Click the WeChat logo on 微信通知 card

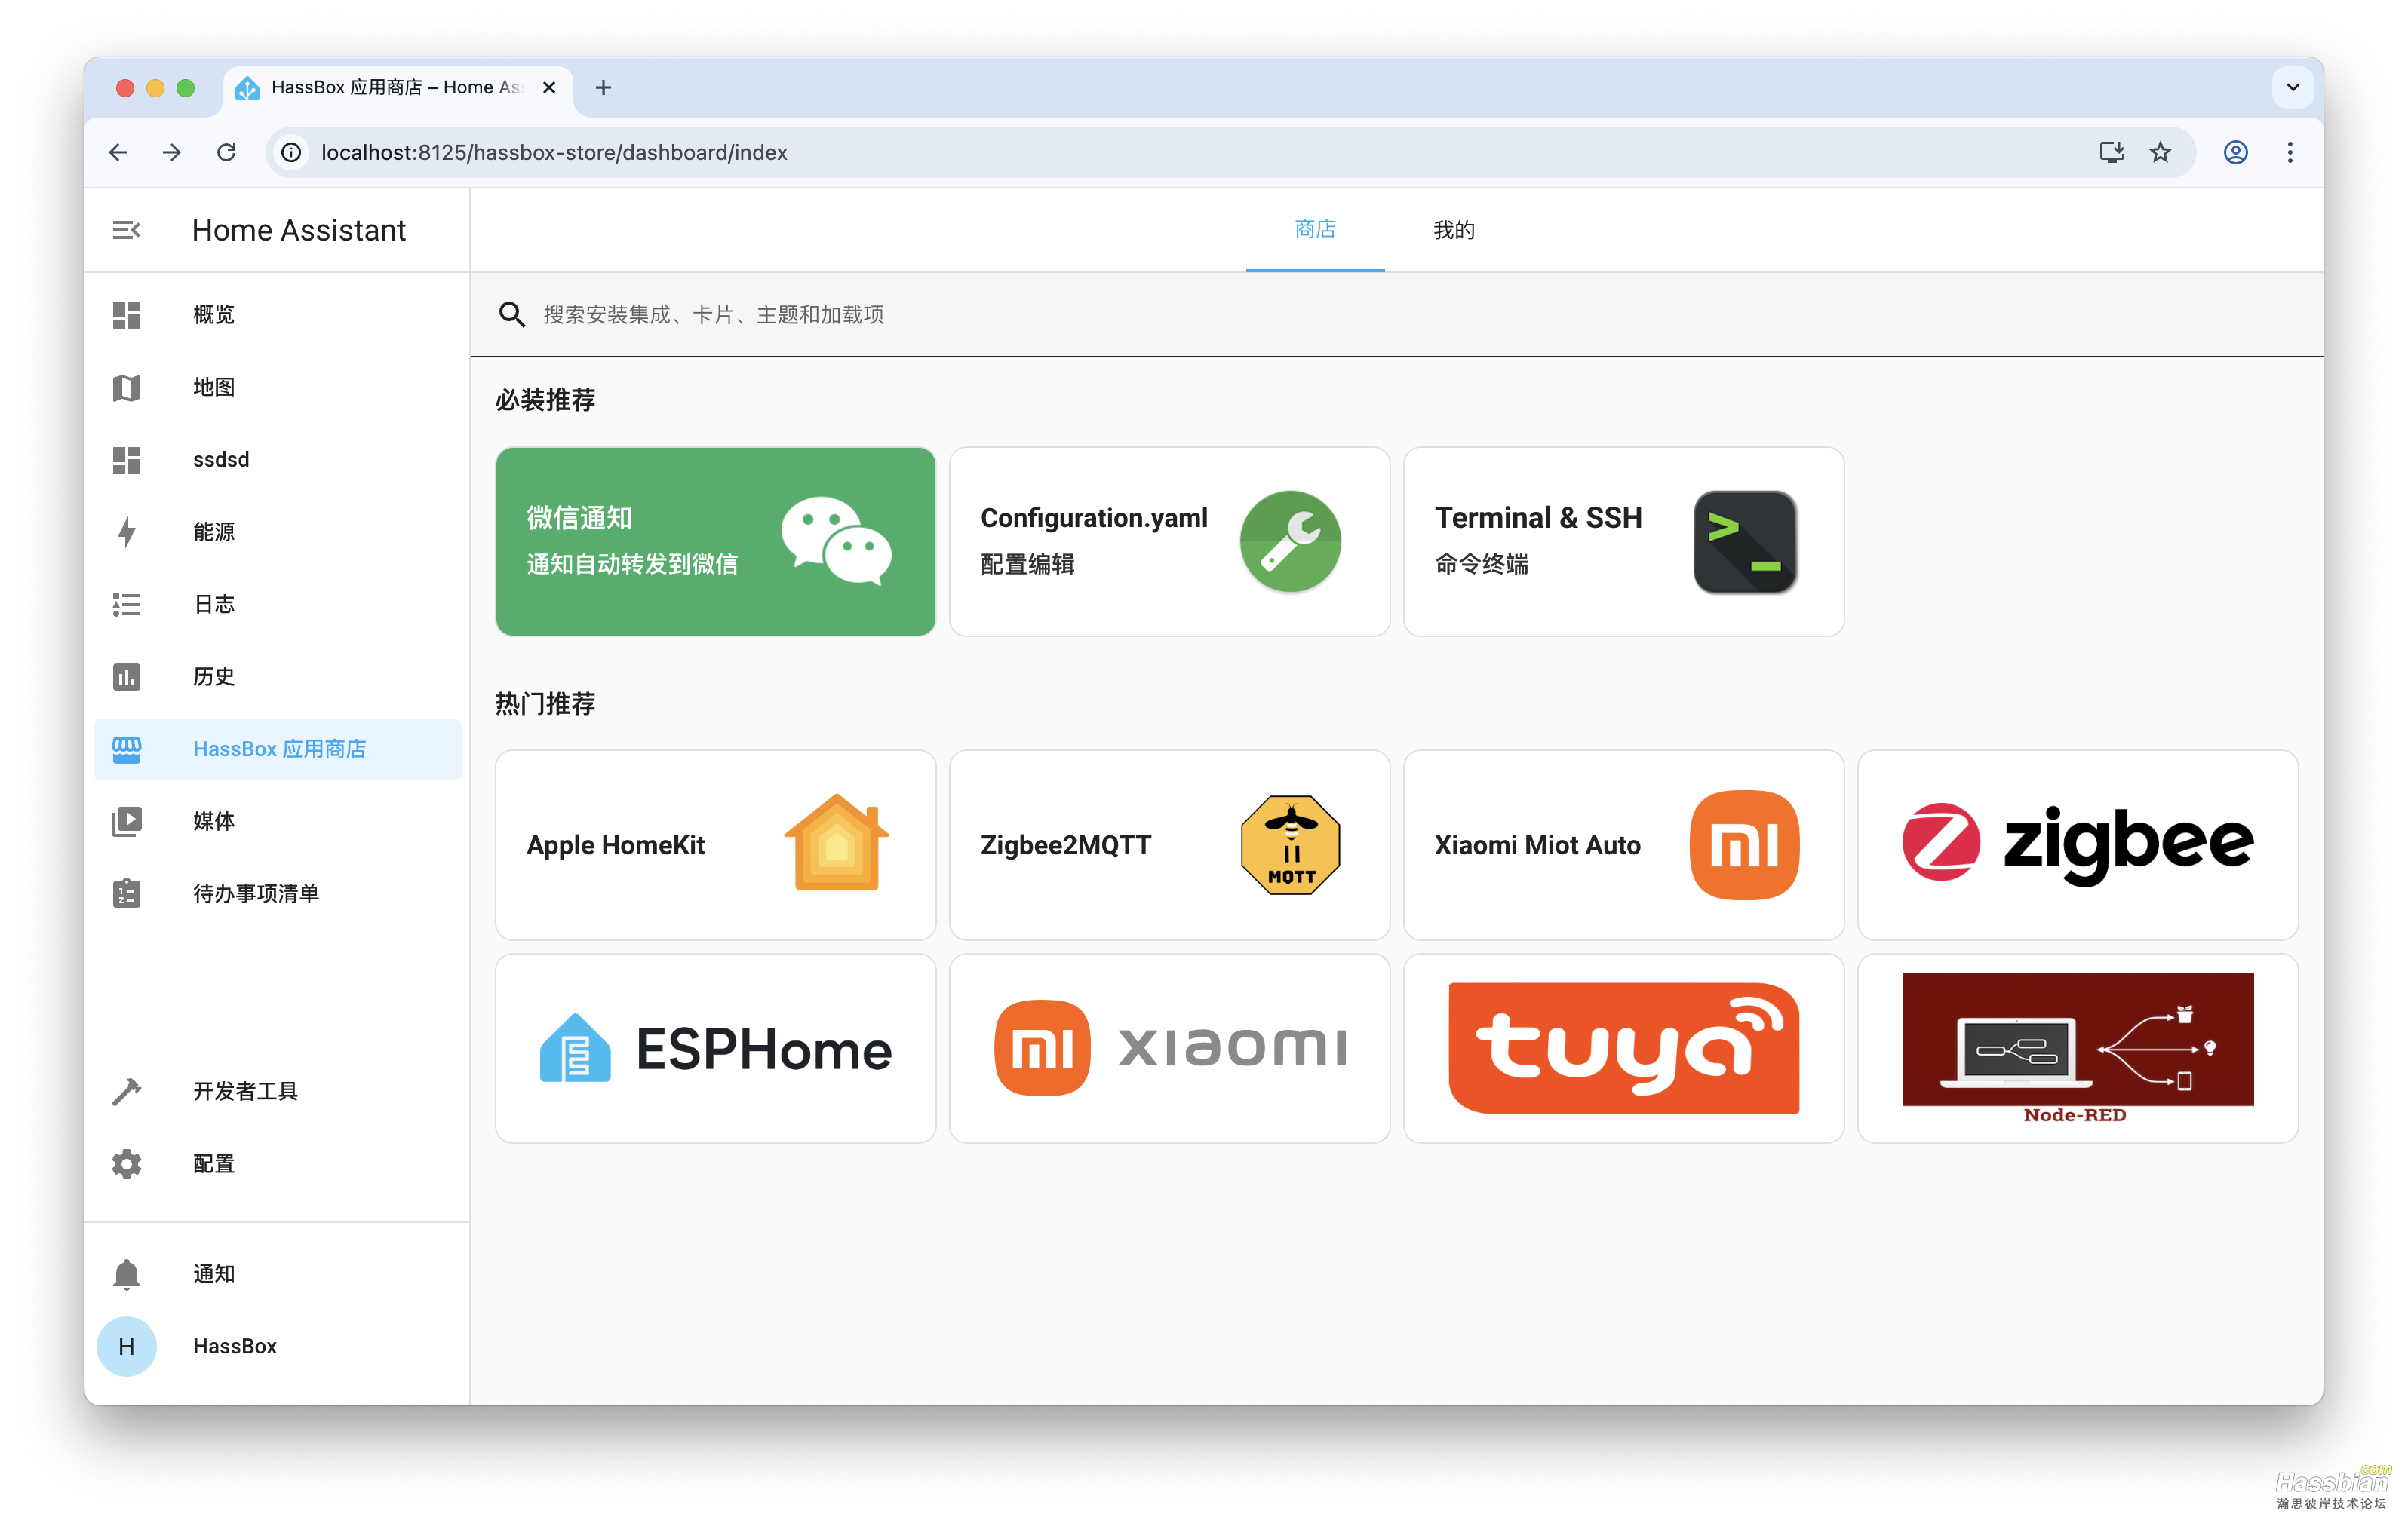(x=836, y=541)
